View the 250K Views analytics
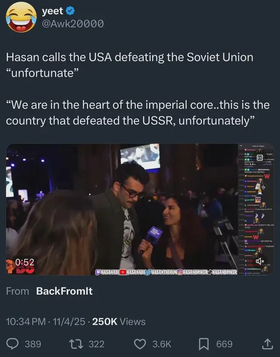The height and width of the screenshot is (357, 280). (119, 322)
